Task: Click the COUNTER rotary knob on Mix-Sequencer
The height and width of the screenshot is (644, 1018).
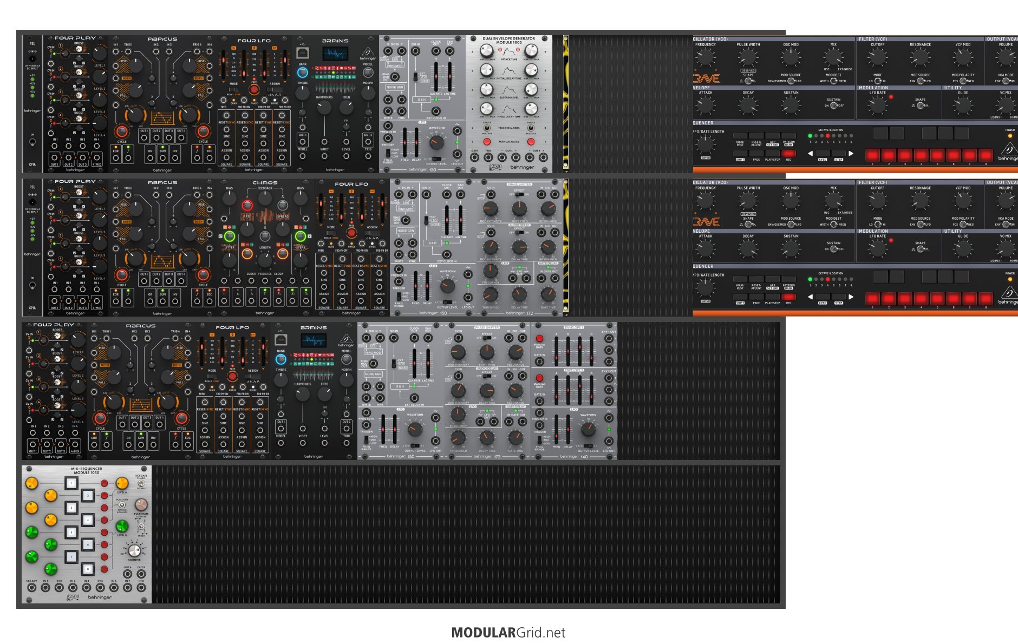Action: 134,550
